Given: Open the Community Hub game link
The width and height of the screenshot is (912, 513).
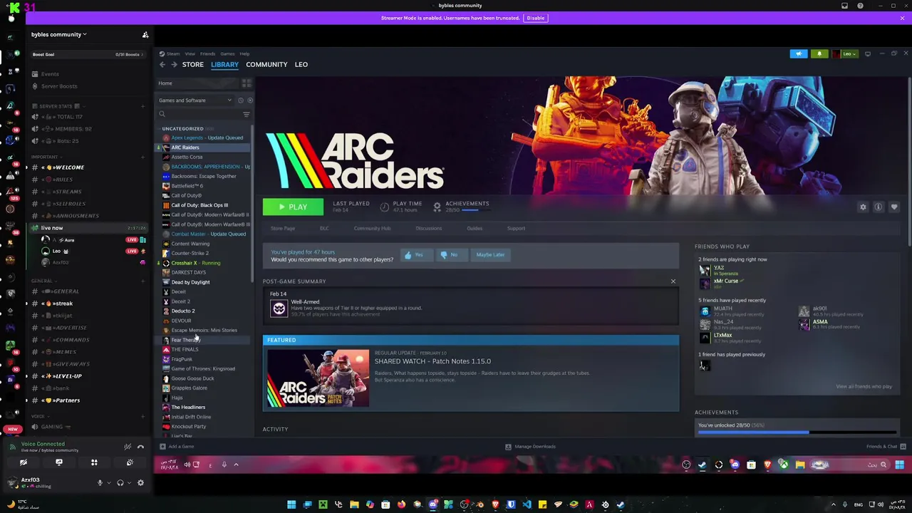Looking at the screenshot, I should point(372,229).
